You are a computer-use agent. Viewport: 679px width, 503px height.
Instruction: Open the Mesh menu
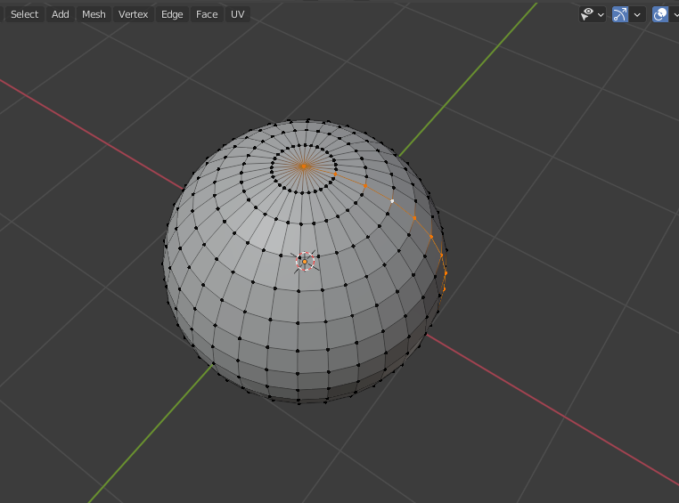(94, 14)
